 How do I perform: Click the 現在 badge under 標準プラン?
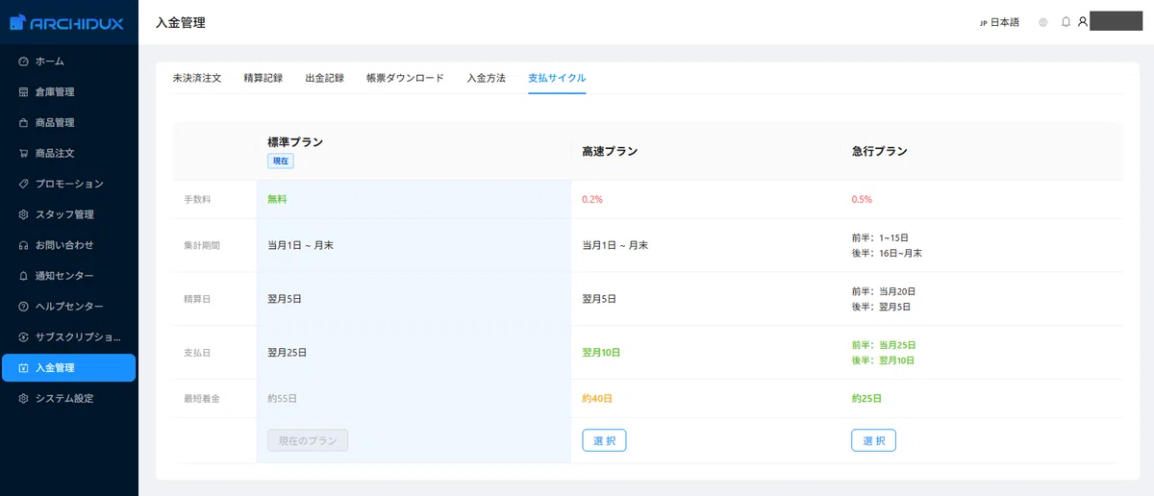coord(281,161)
